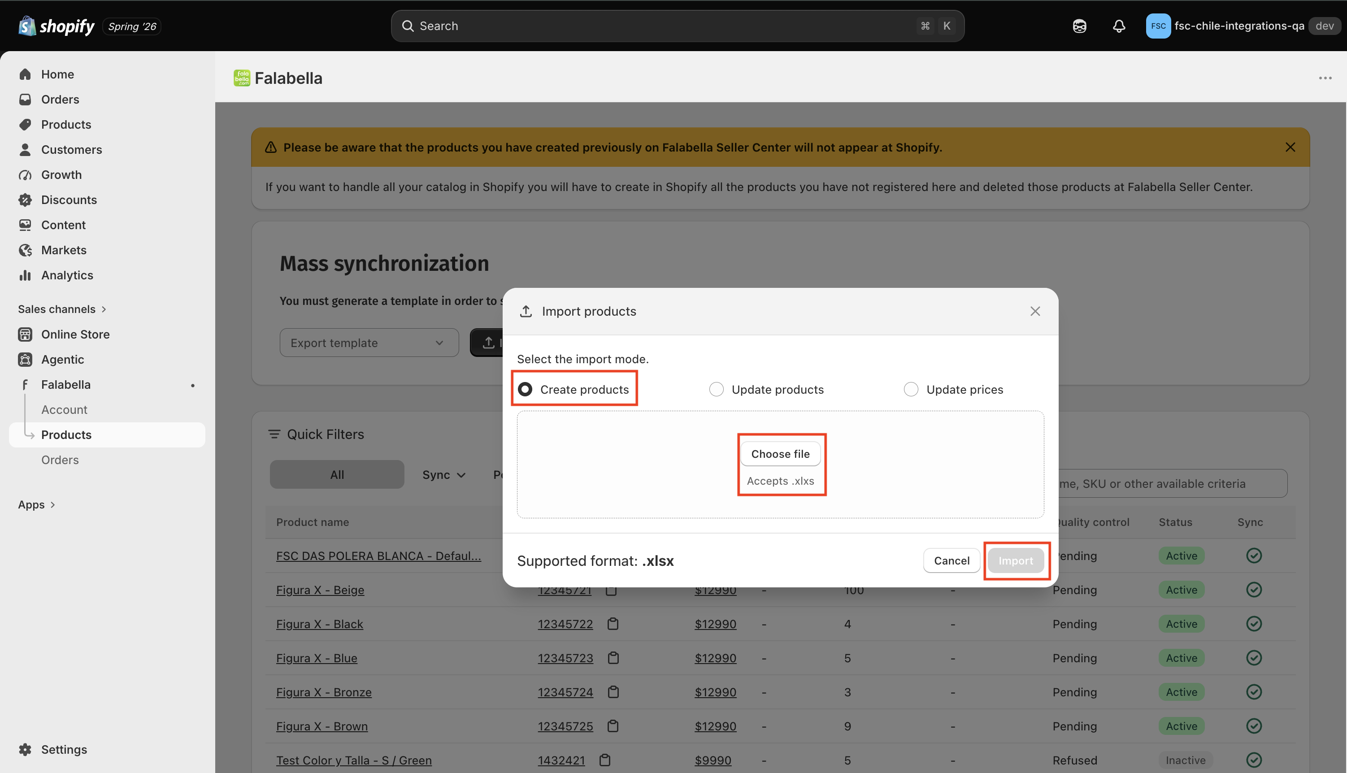Click the product search criteria field
This screenshot has width=1347, height=773.
tap(1172, 484)
